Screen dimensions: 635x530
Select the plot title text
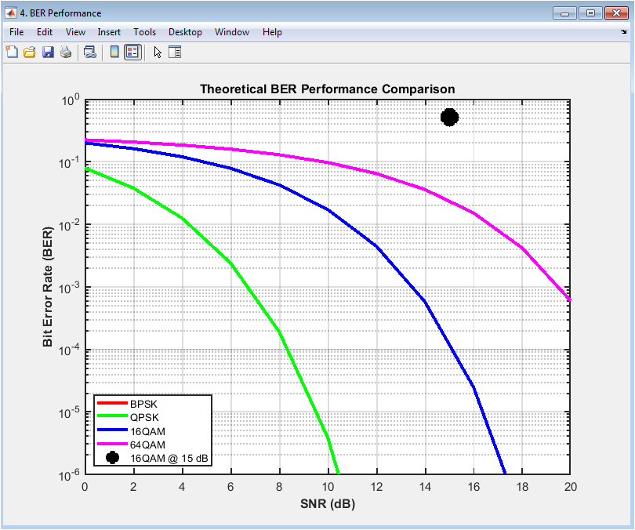pos(327,89)
